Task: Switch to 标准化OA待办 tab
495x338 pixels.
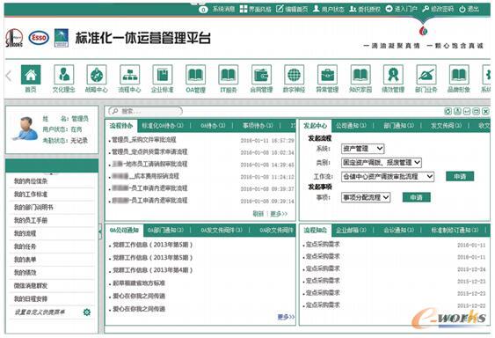Action: coord(163,126)
